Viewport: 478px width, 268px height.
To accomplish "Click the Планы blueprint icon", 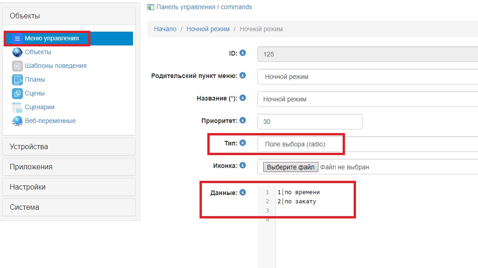I will [x=17, y=80].
